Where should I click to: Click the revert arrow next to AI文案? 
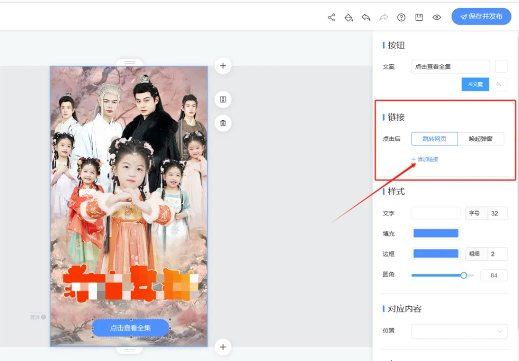(x=499, y=85)
